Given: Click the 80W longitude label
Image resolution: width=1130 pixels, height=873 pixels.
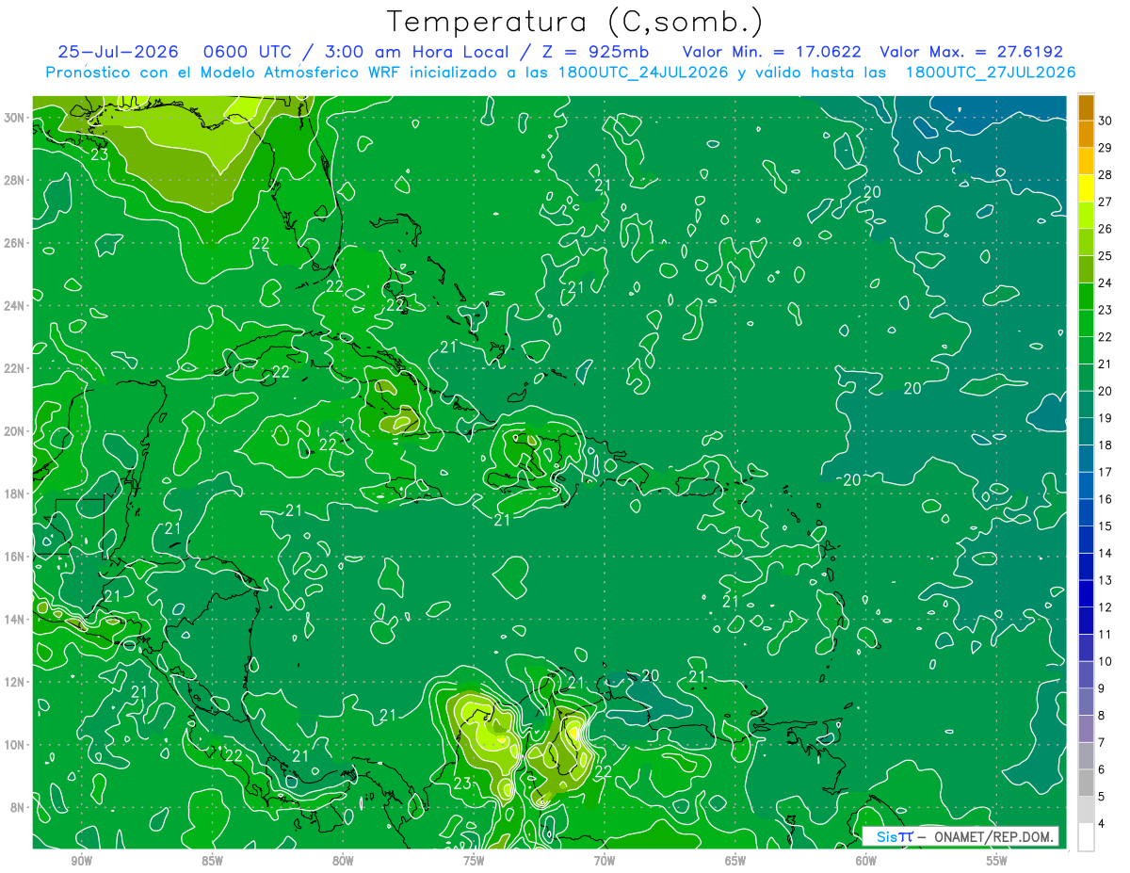Looking at the screenshot, I should tap(343, 861).
